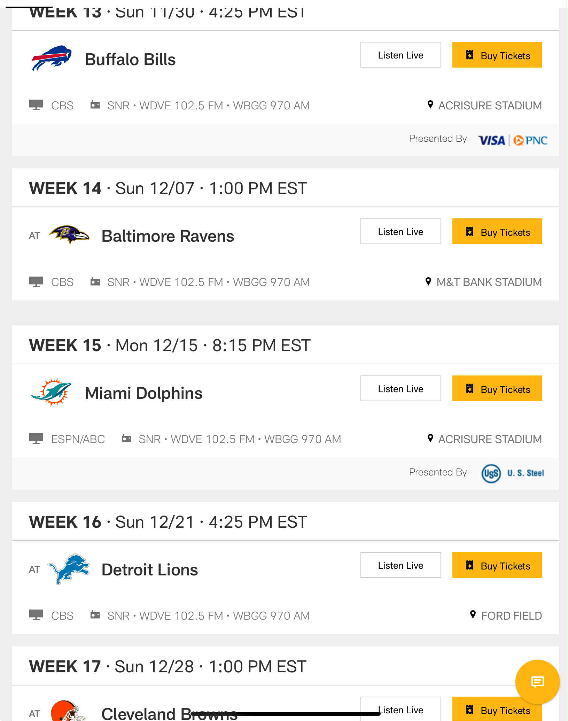Click the PNC sponsor logo
The width and height of the screenshot is (568, 721).
click(x=530, y=140)
